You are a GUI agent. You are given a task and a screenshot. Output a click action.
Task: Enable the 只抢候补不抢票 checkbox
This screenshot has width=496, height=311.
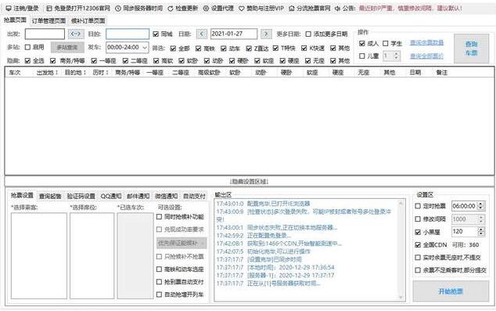(159, 256)
